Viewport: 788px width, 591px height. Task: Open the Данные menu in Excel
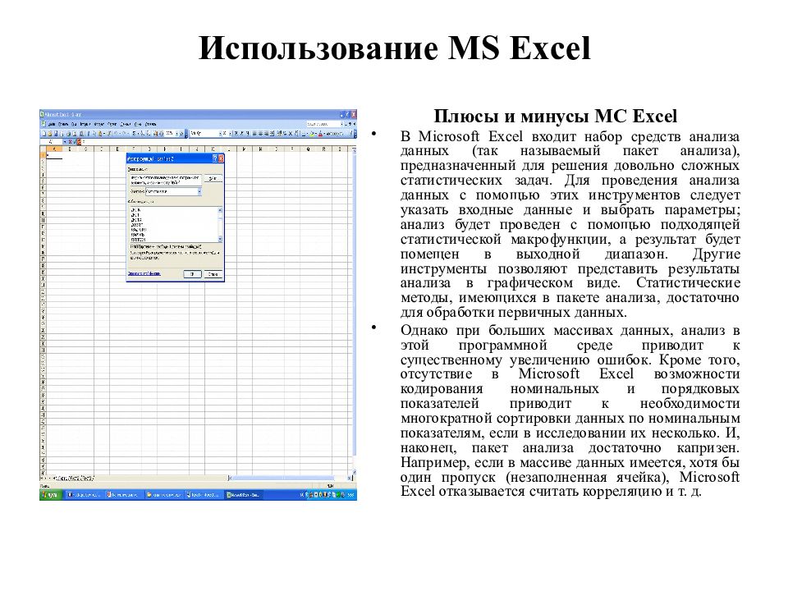(125, 125)
